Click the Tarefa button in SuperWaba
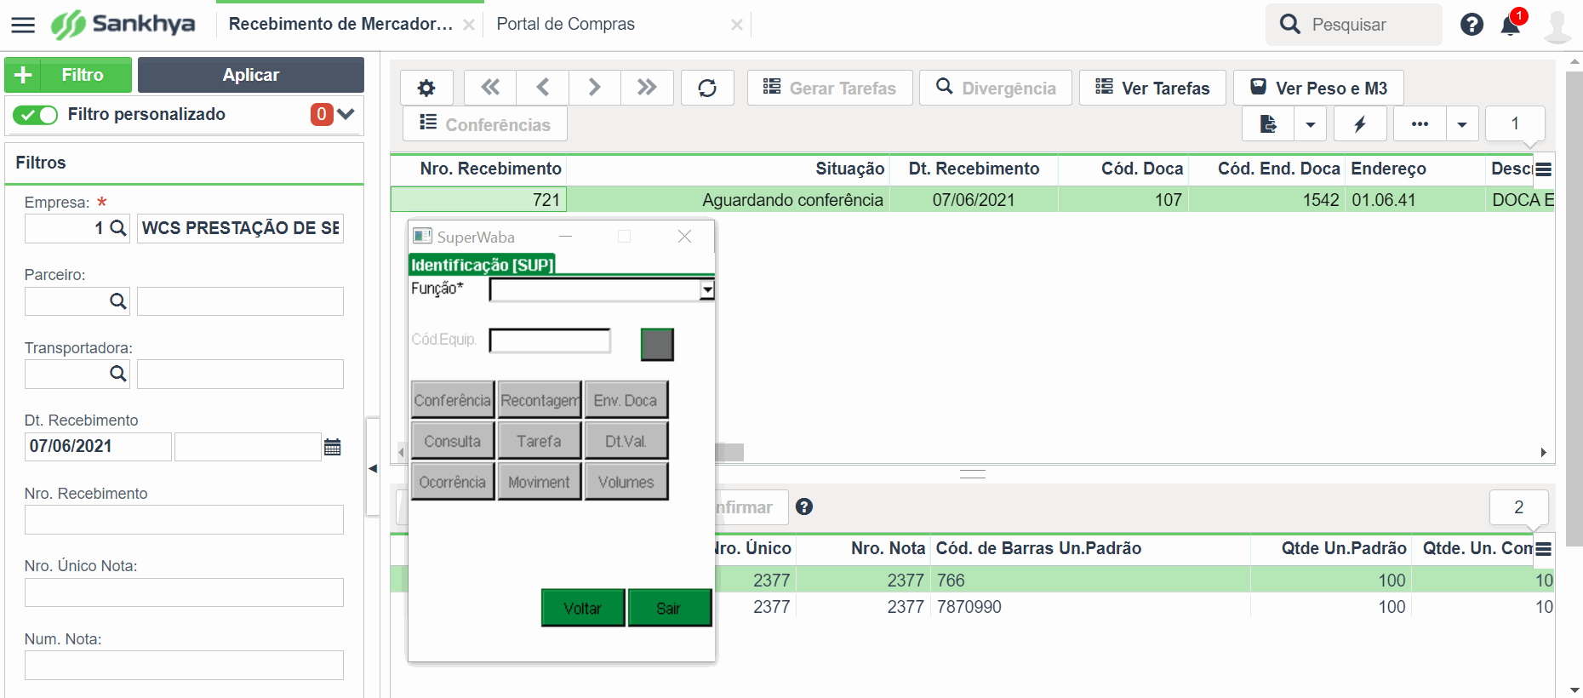The image size is (1583, 698). coord(540,441)
